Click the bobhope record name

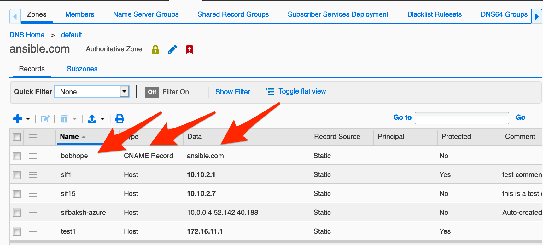tap(74, 156)
